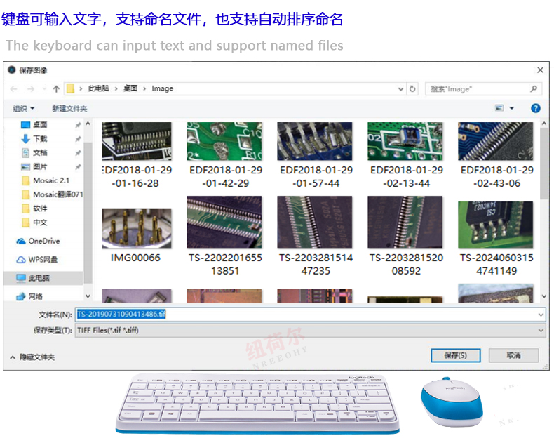554x443 pixels.
Task: Click the folder icon in address bar
Action: [x=70, y=88]
